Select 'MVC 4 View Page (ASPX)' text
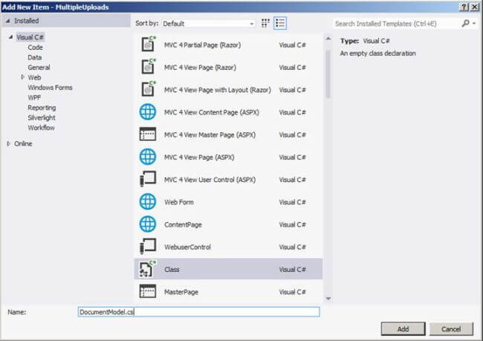This screenshot has width=483, height=341. tap(199, 157)
